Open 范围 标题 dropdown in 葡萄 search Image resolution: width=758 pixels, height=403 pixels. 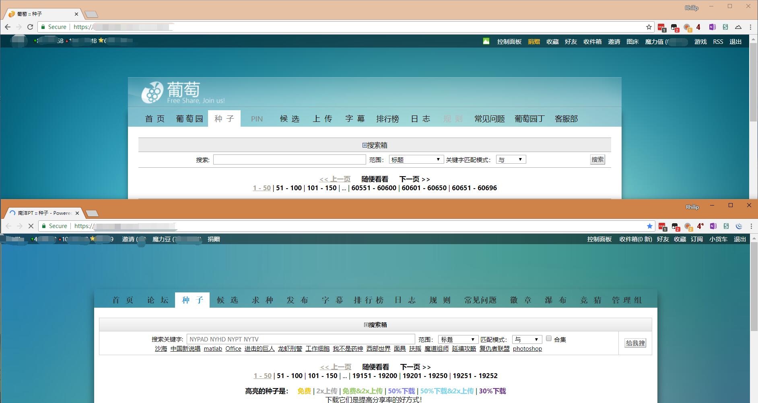[x=416, y=160]
